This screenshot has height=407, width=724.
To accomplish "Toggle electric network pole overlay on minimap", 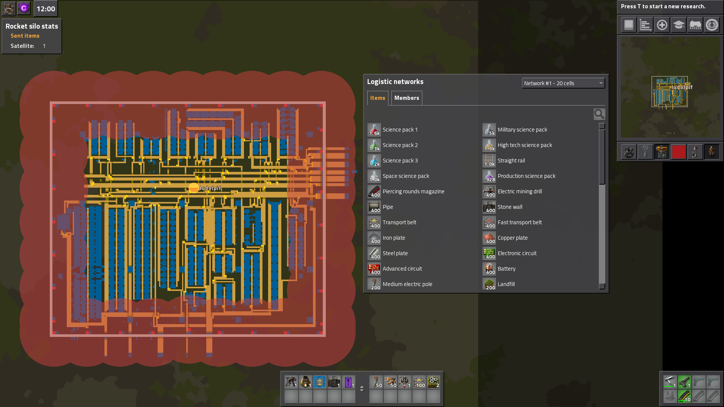I will click(x=645, y=152).
